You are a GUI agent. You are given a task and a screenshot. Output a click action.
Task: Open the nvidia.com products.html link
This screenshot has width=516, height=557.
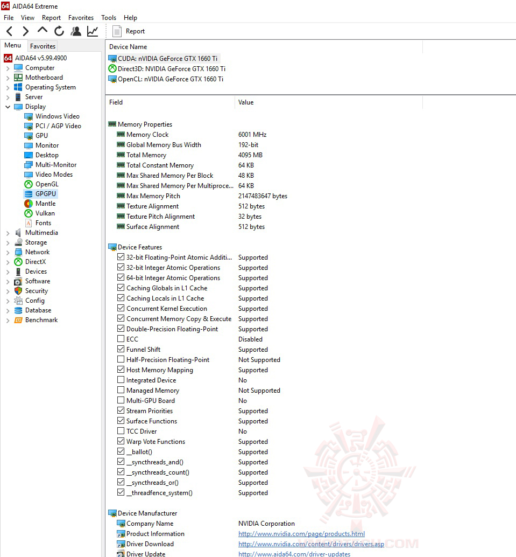[301, 533]
